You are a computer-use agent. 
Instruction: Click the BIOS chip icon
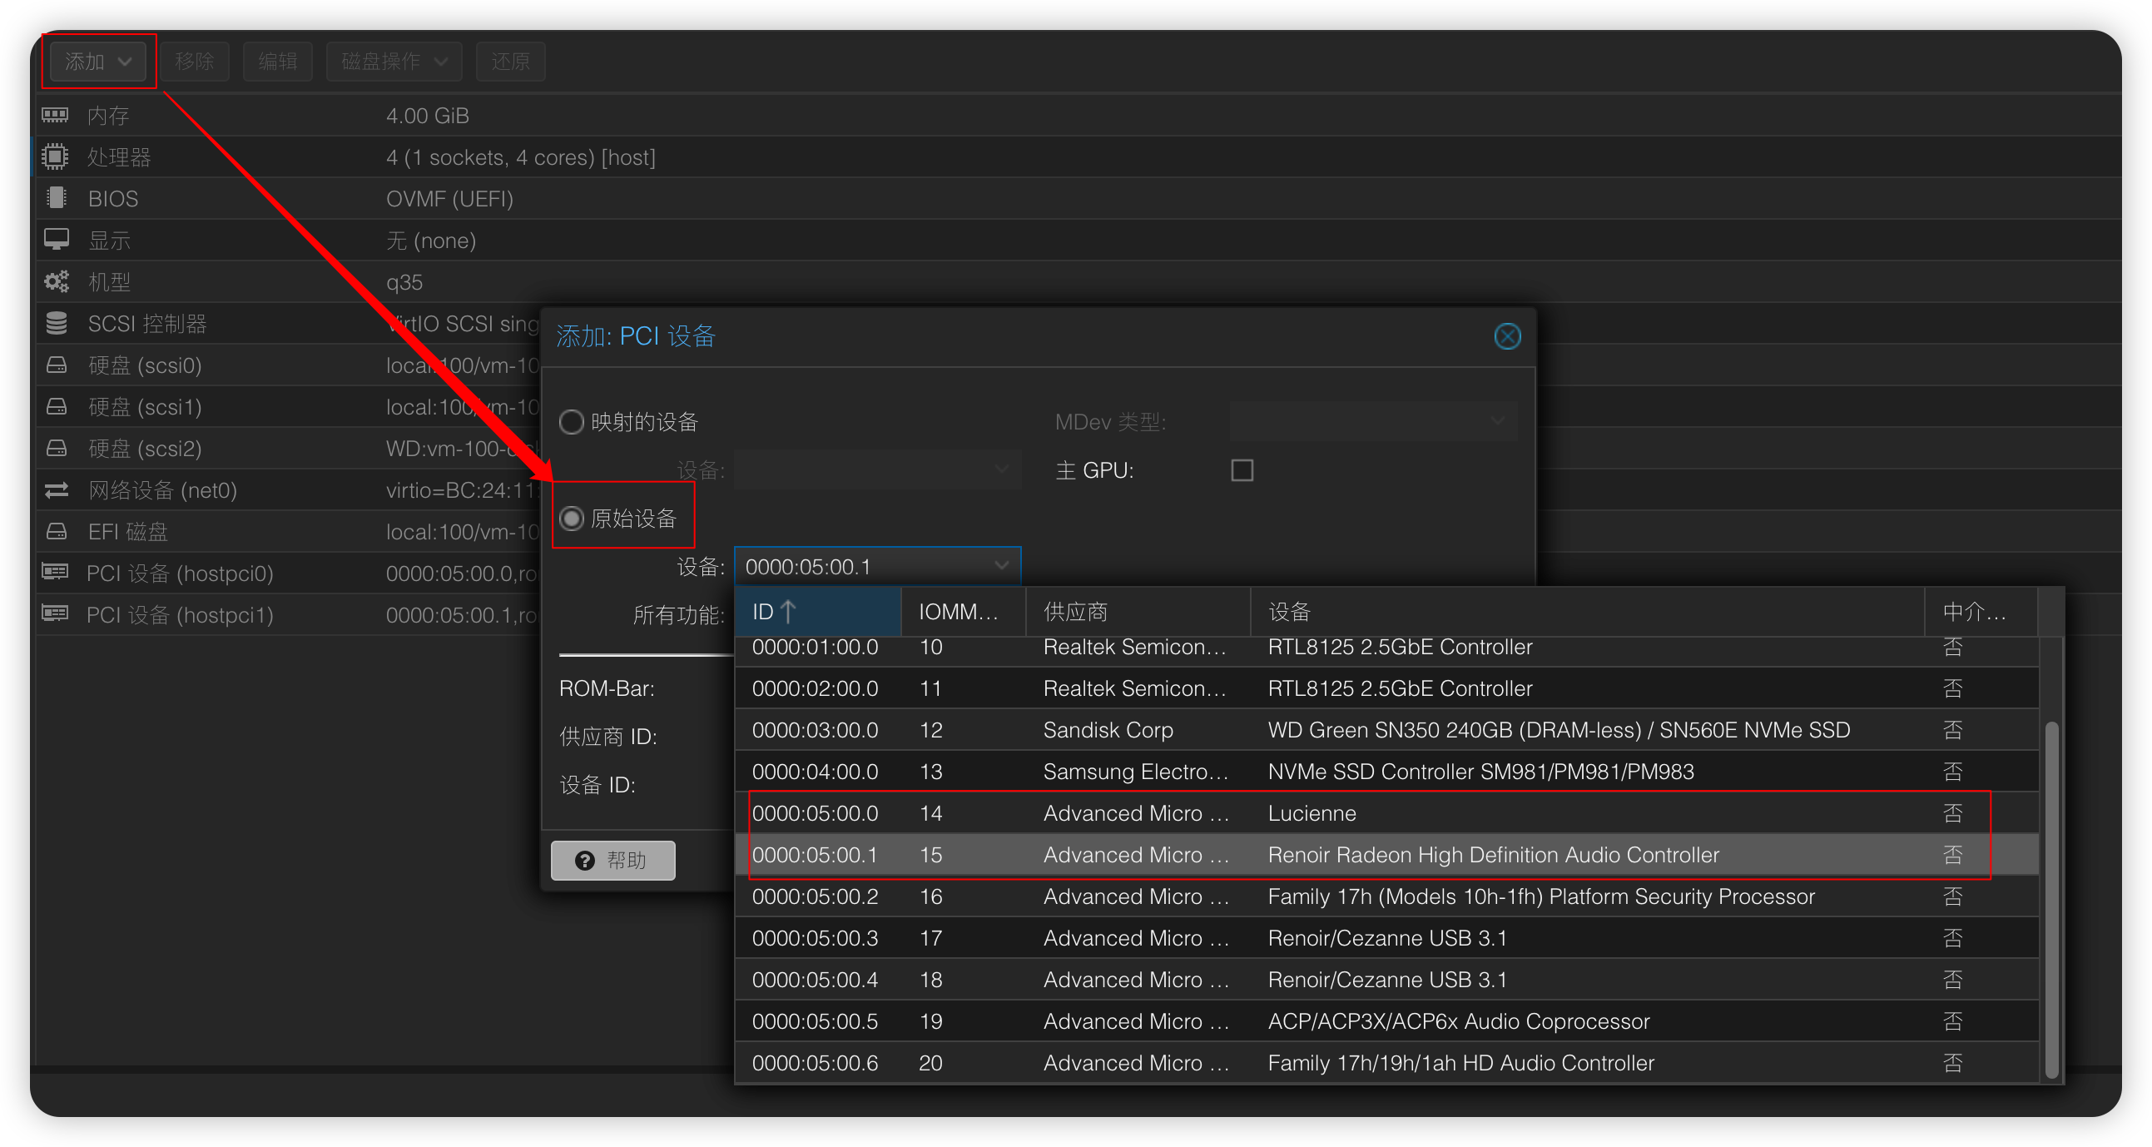point(56,199)
